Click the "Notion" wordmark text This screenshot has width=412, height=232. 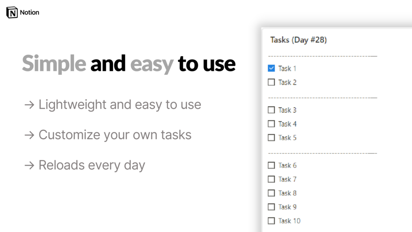30,12
